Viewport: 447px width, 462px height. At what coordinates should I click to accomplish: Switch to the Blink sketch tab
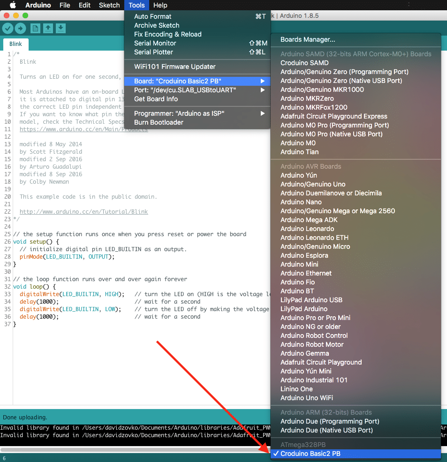[x=16, y=44]
